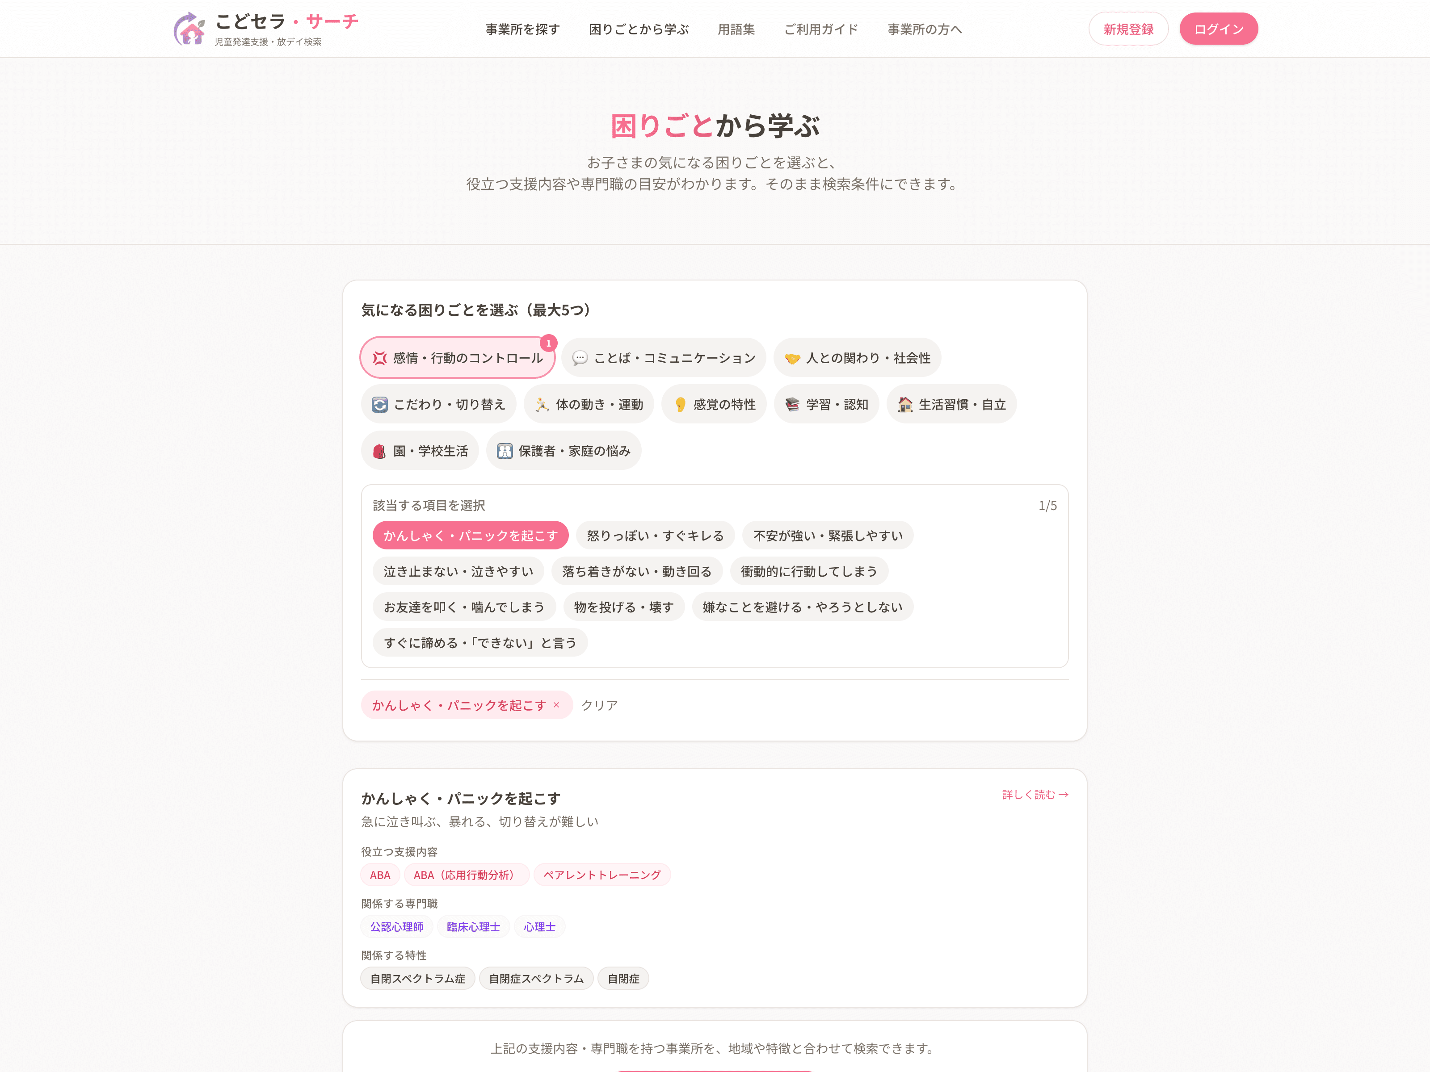Click the ABA(応用行動分析) tag
This screenshot has width=1430, height=1072.
point(467,875)
